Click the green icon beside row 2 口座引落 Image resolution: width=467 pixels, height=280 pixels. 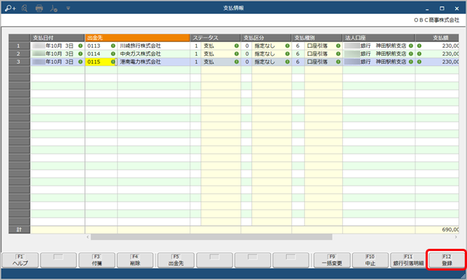(338, 54)
